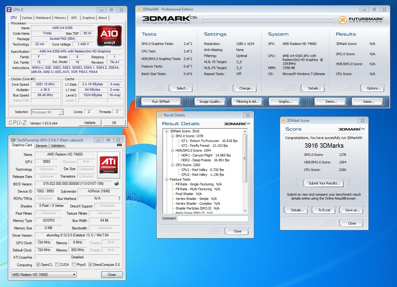Toggle the DirectCompute 5.0 checkbox
397x287 pixels.
click(x=90, y=265)
